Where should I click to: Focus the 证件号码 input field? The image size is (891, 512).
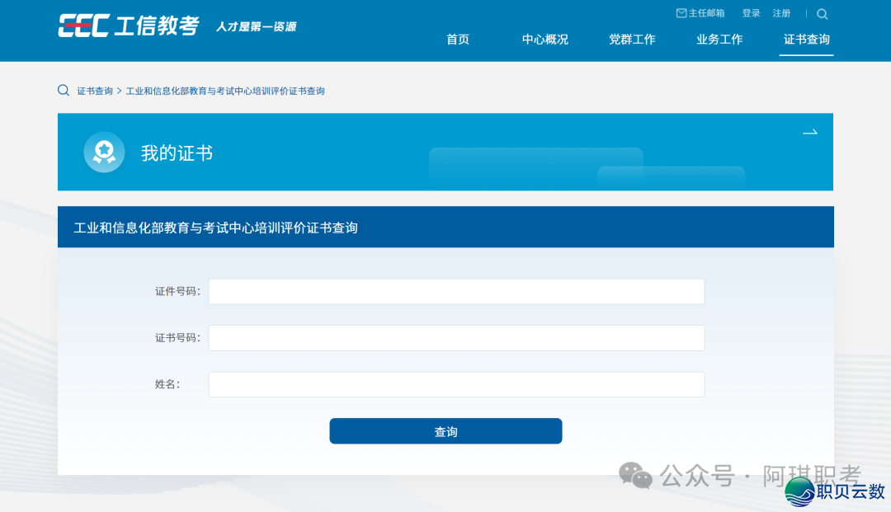[456, 291]
